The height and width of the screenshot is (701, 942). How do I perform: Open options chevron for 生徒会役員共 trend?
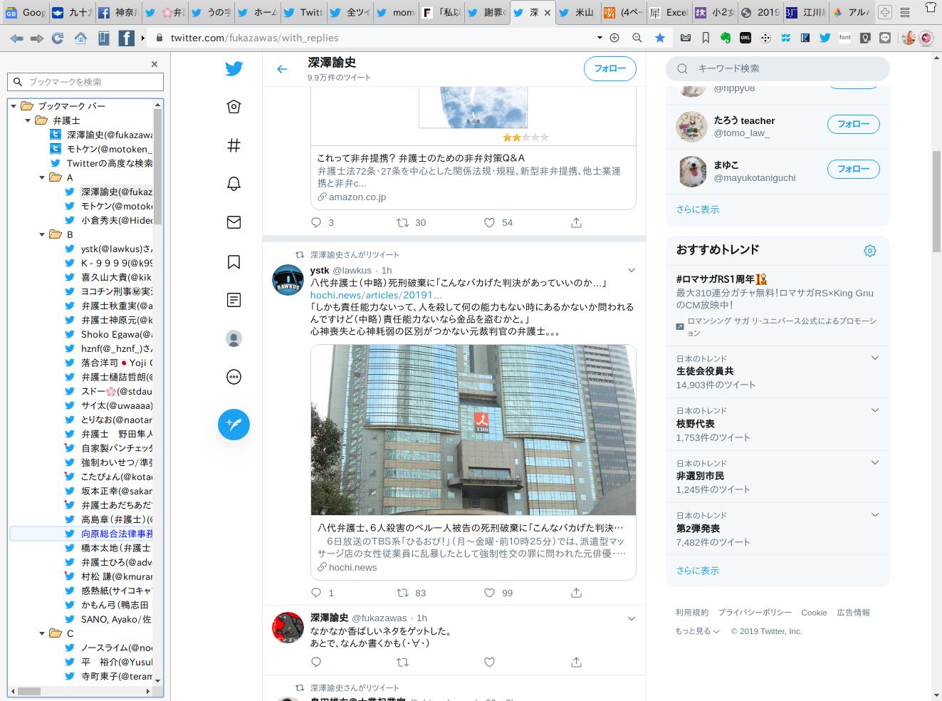[875, 358]
